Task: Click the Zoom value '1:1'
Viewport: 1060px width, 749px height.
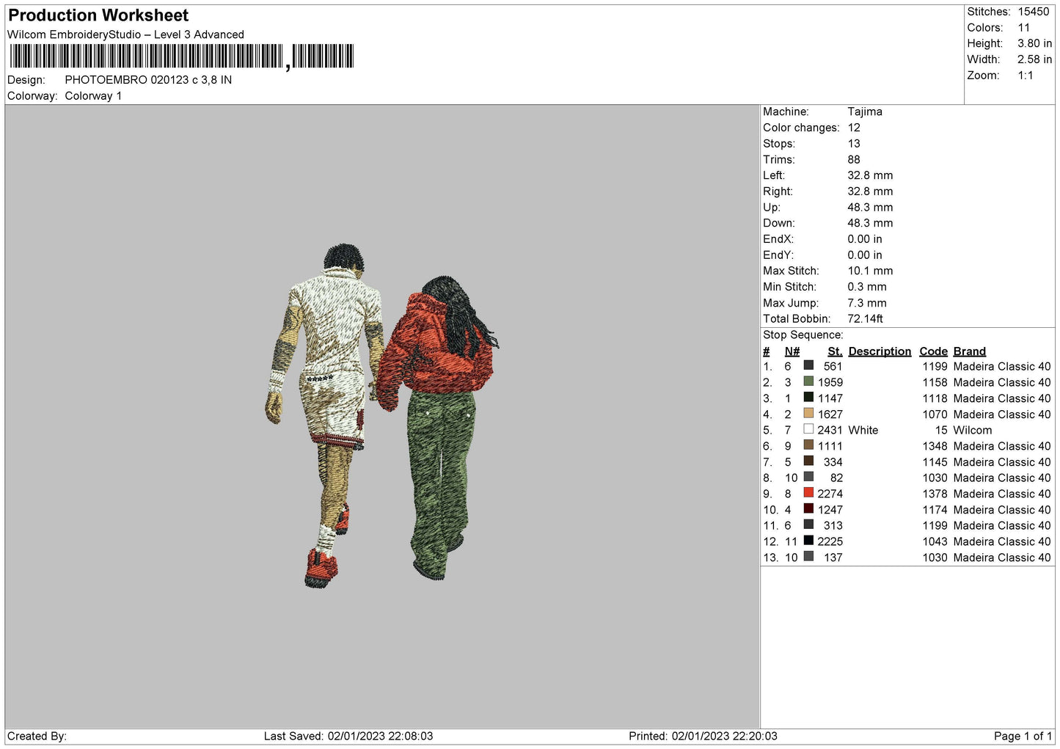Action: (1026, 76)
